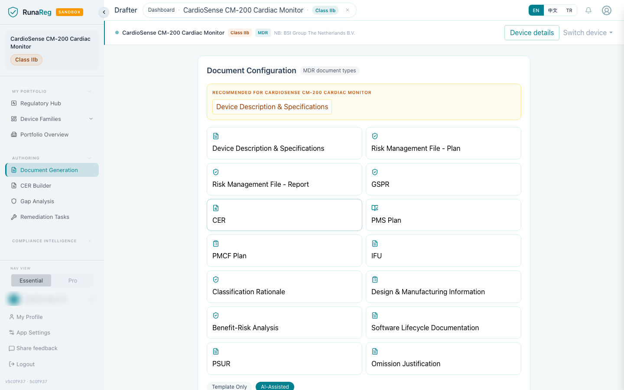This screenshot has height=390, width=624.
Task: Click the GSPR card shield icon
Action: [x=375, y=172]
